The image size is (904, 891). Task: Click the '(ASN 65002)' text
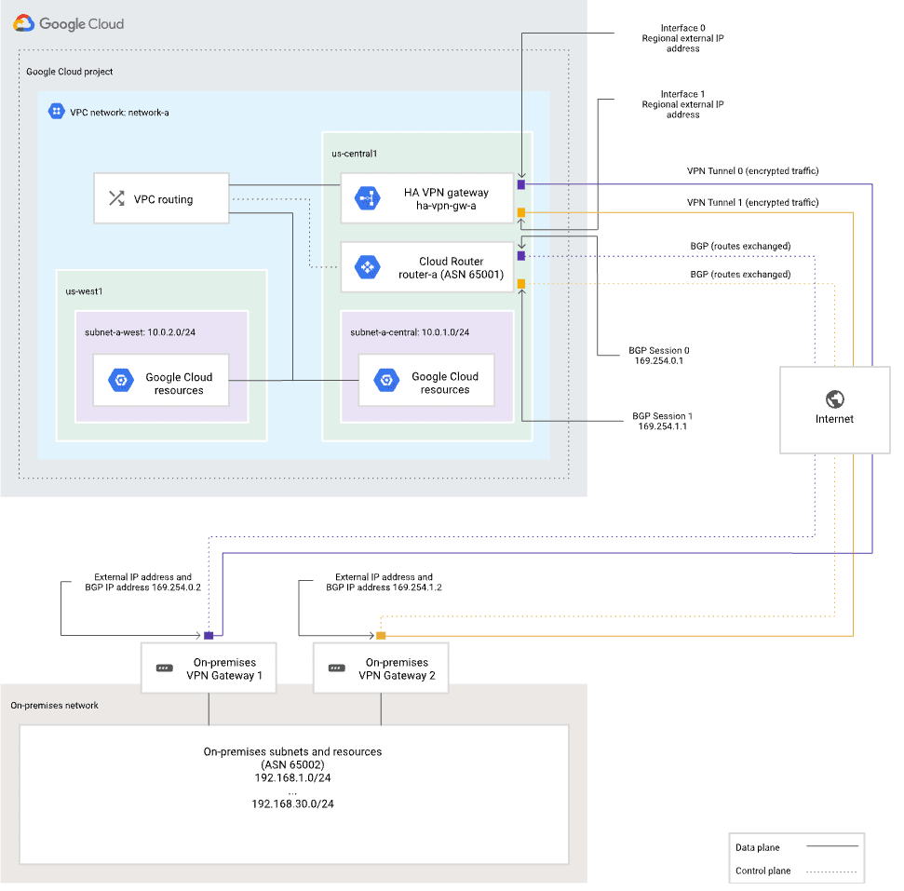tap(292, 764)
